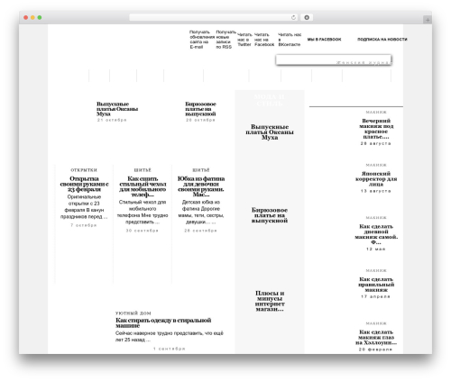
Task: Click the '26 сентября' date
Action: click(200, 231)
